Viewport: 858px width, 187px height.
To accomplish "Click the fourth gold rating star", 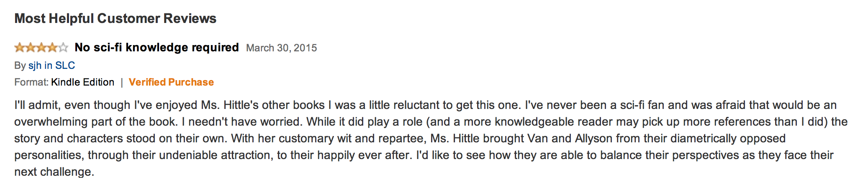I will pos(52,48).
